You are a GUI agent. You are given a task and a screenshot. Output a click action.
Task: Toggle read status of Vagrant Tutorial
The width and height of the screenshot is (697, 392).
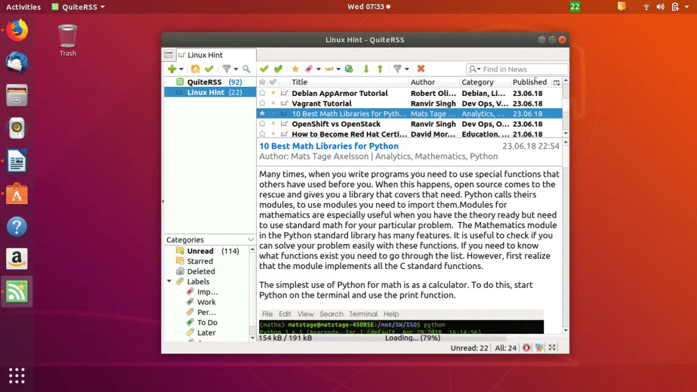click(x=273, y=104)
